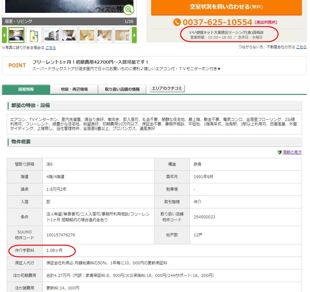This screenshot has height=292, width=310.
Task: Click the magnifier zoom icon on photo
Action: pyautogui.click(x=129, y=10)
